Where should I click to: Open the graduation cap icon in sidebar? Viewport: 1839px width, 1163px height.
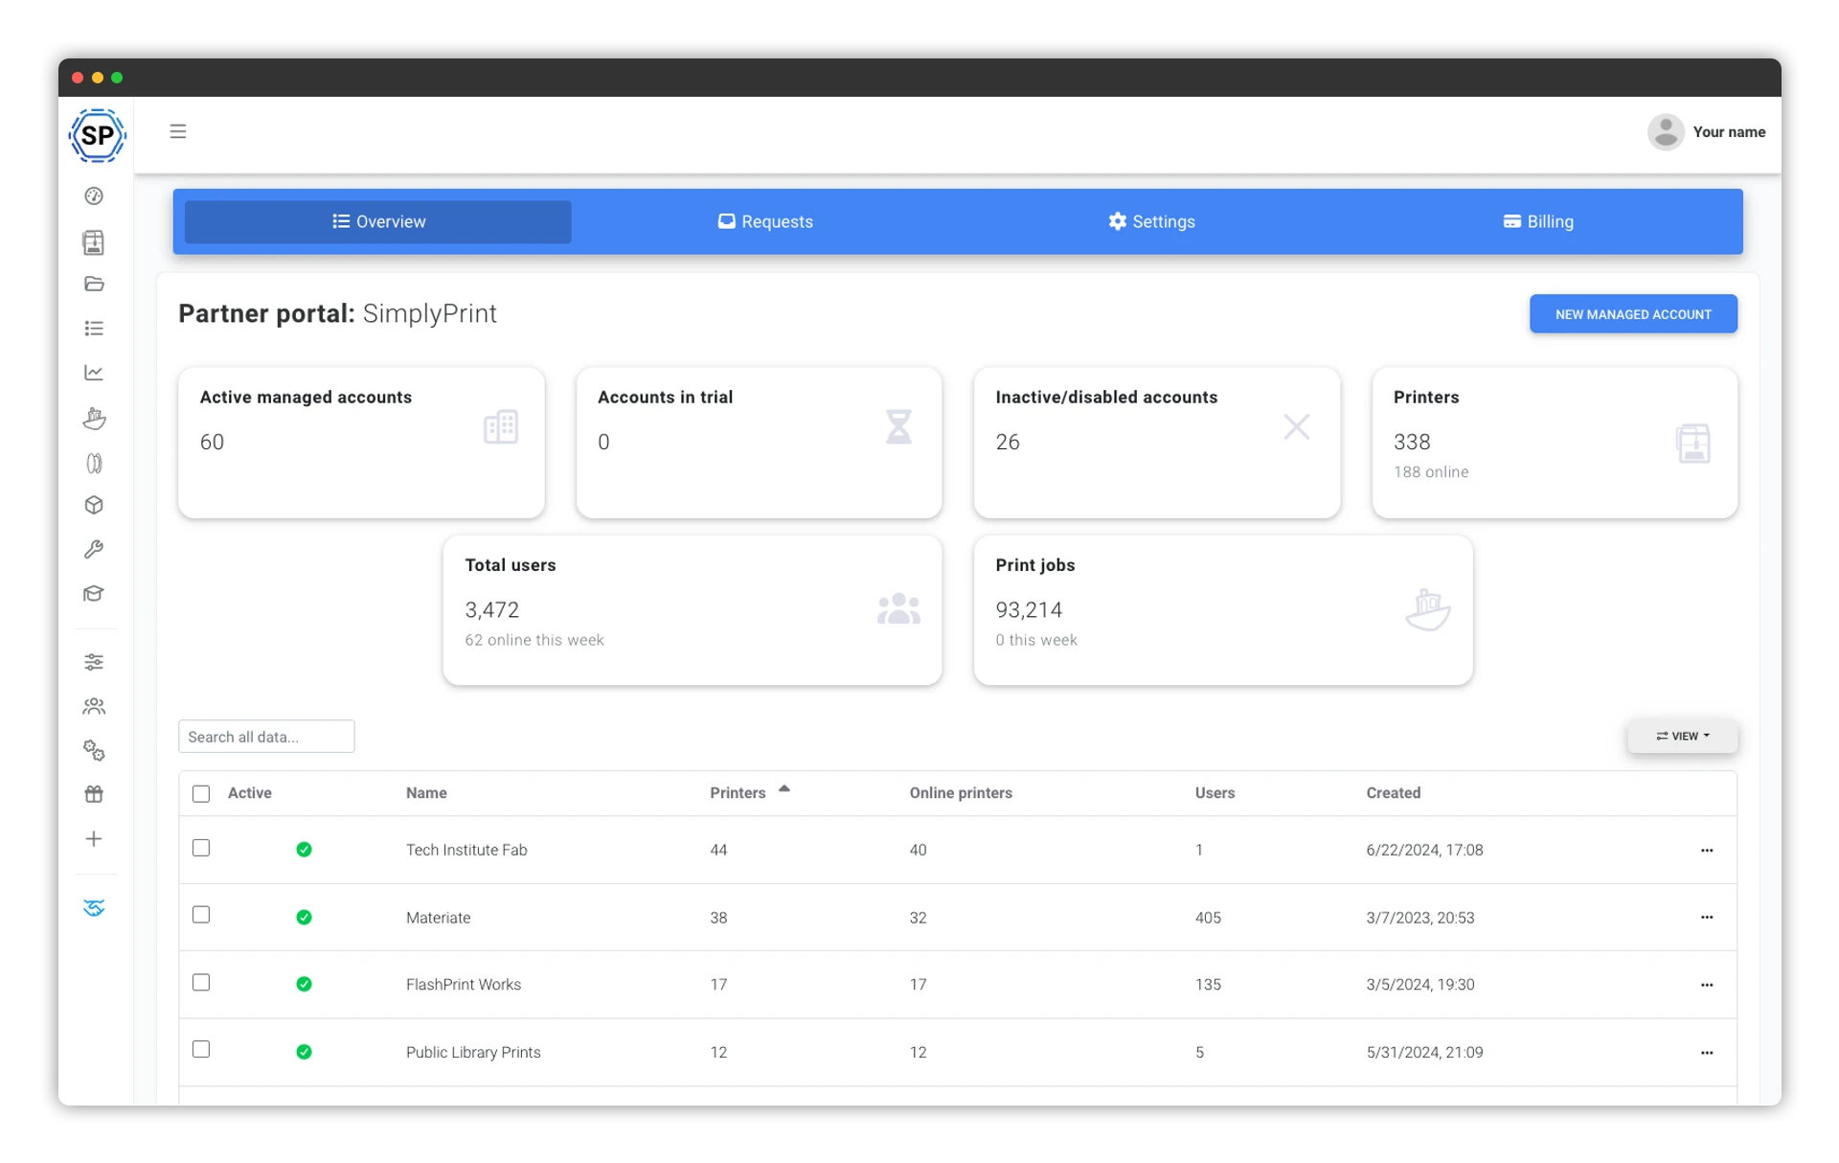(94, 594)
